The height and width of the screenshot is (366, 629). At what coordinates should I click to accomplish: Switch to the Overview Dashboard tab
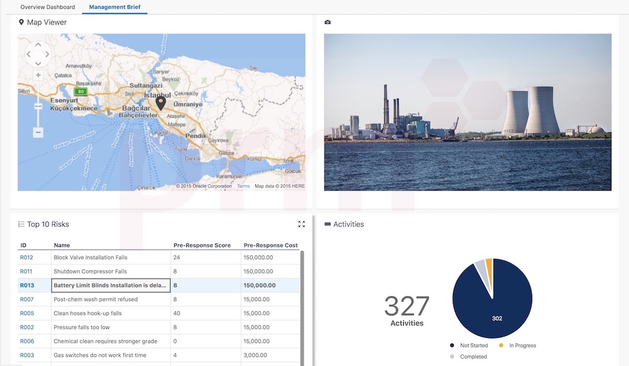click(x=48, y=7)
